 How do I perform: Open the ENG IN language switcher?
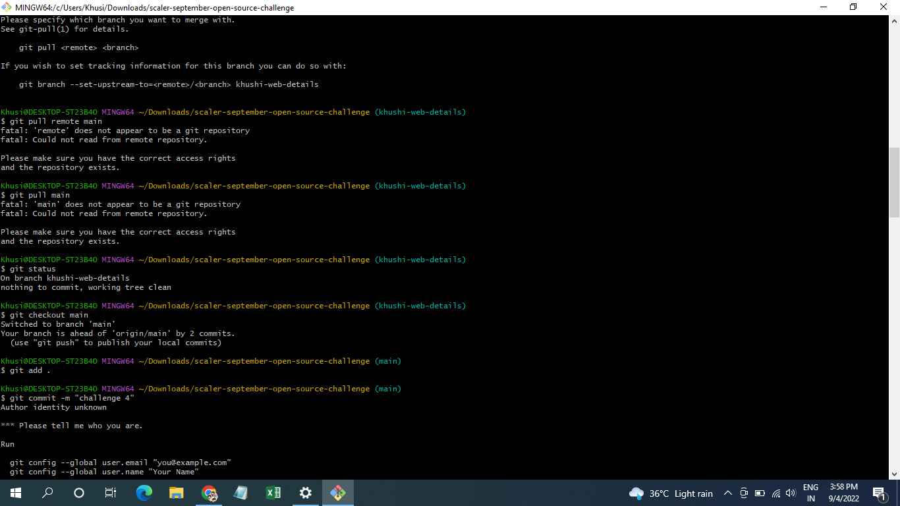(x=810, y=493)
